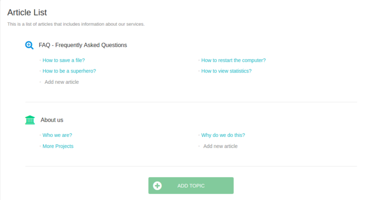Image resolution: width=381 pixels, height=200 pixels.
Task: Open the 'Who we are?' article
Action: [x=57, y=135]
